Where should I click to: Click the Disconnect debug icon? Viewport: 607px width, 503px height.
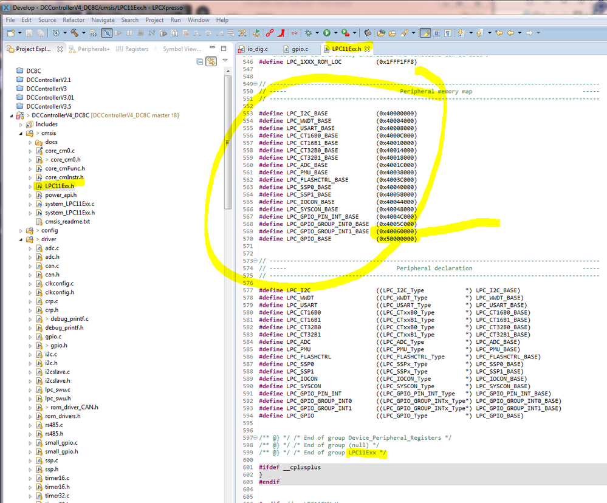152,33
